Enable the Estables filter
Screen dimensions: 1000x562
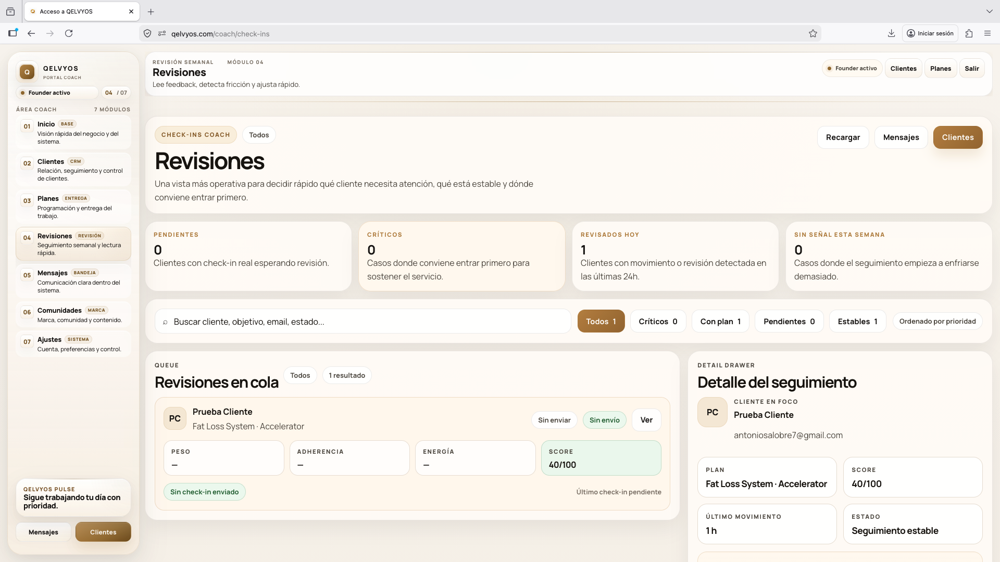(x=857, y=321)
